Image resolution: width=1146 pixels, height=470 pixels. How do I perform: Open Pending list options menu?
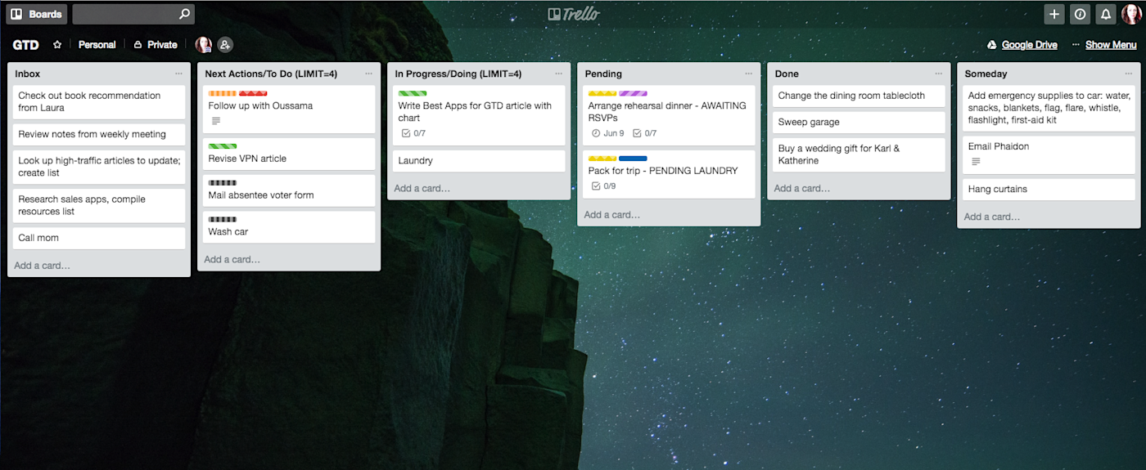tap(748, 74)
